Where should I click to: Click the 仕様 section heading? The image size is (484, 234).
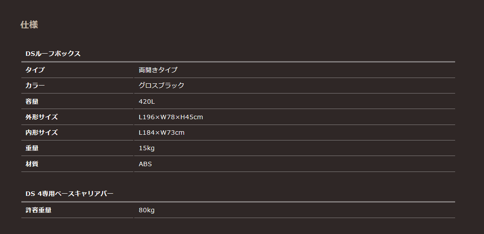29,25
